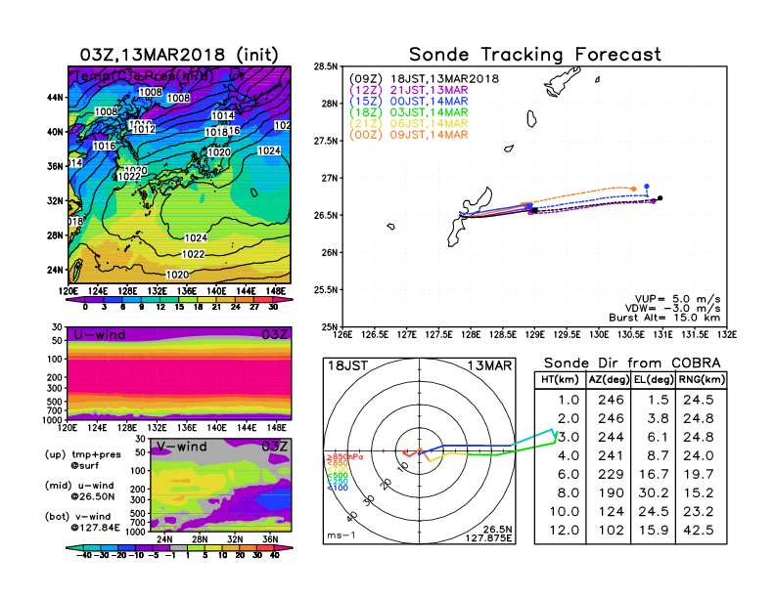Click the "U-wind" panel label
Image resolution: width=775 pixels, height=598 pixels.
tap(100, 335)
